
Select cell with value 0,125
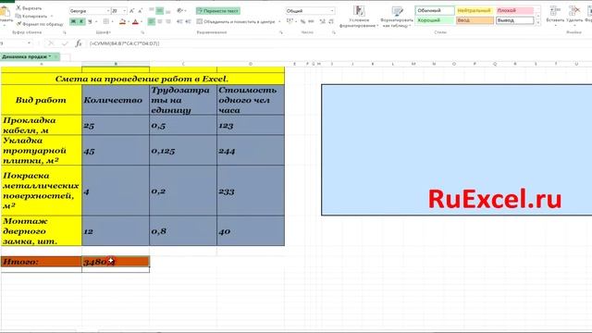183,150
